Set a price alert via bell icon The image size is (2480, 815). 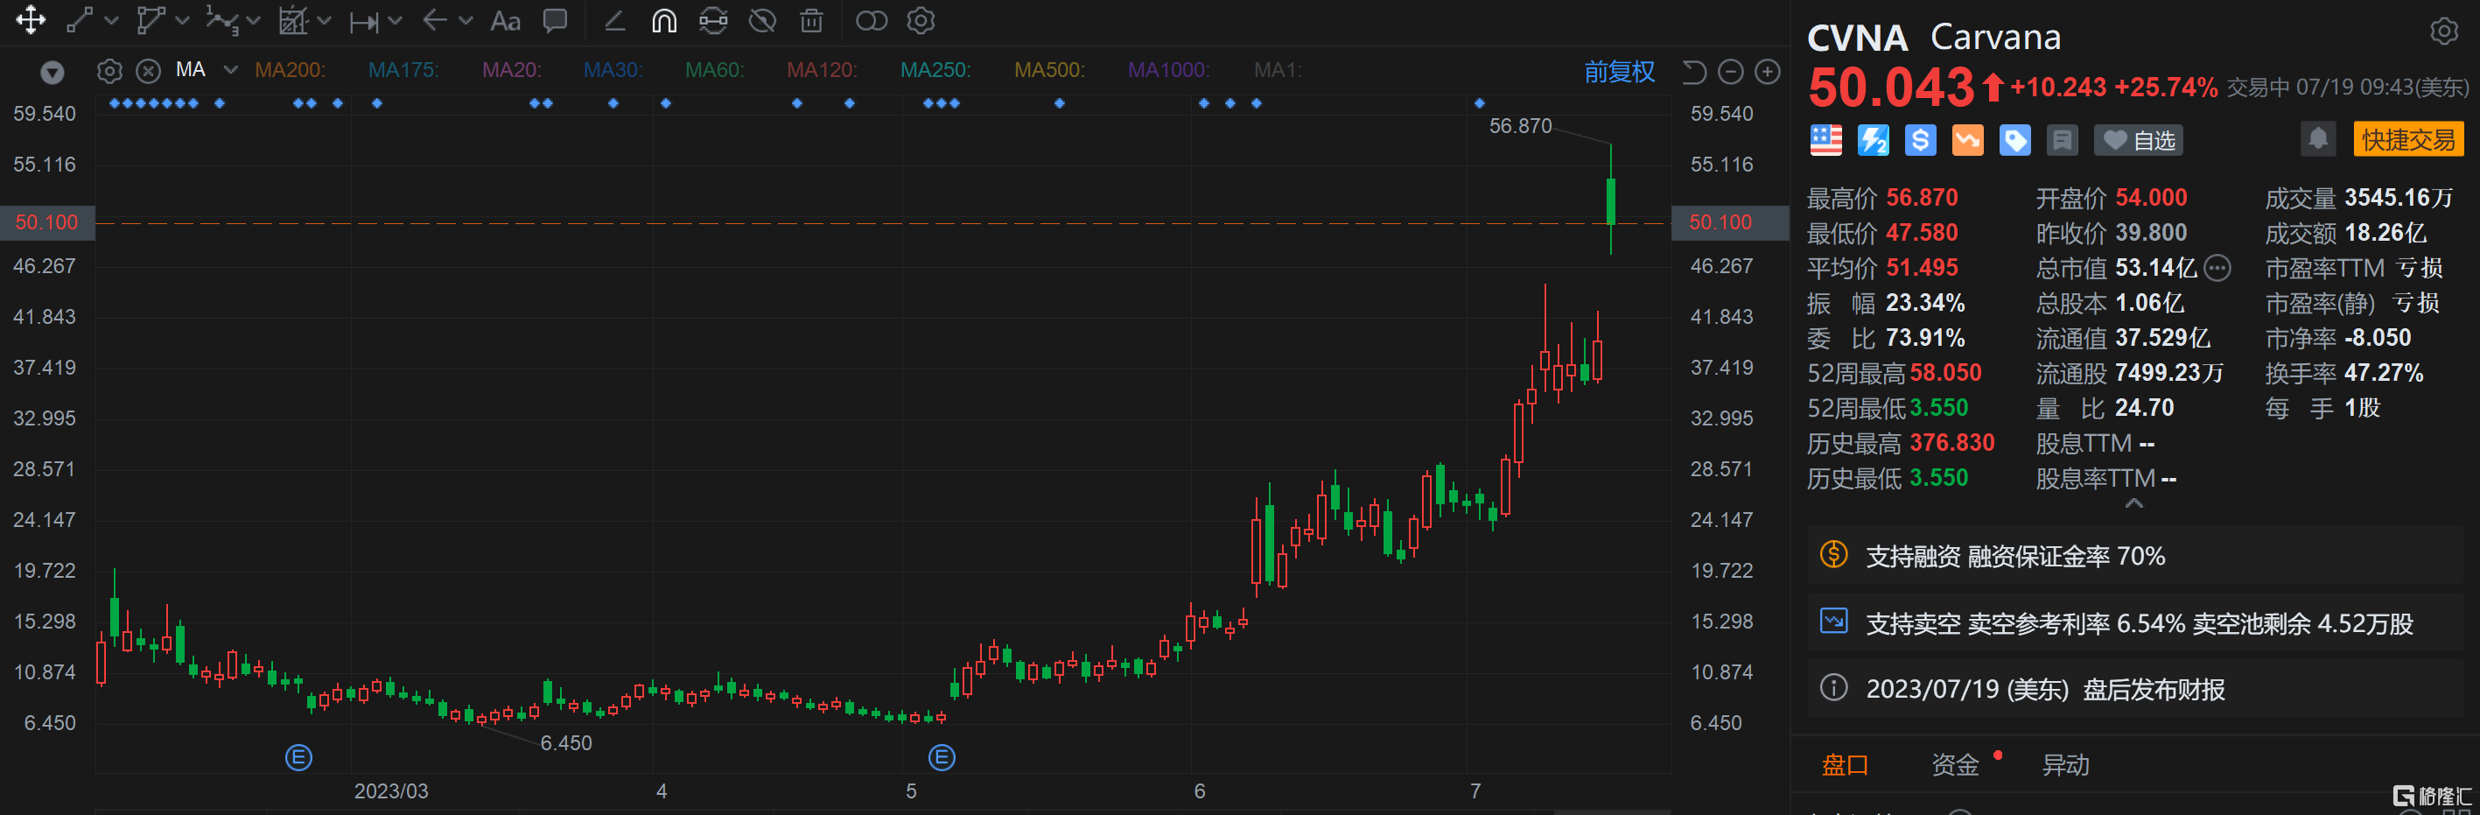pyautogui.click(x=2317, y=138)
